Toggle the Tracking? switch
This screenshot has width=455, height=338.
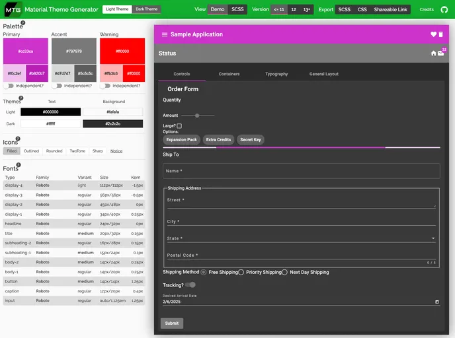tap(190, 285)
